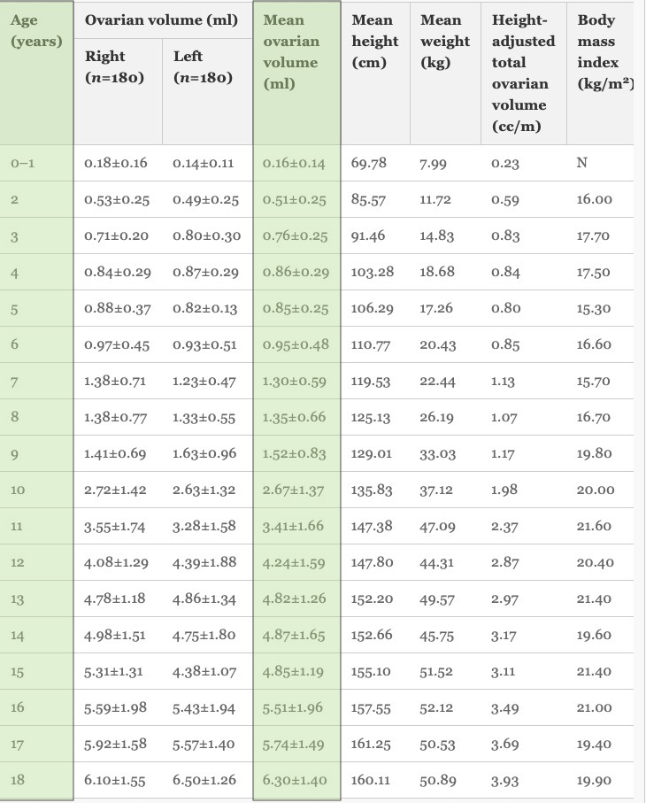
Task: Select the age 18 row cell
Action: (36, 781)
